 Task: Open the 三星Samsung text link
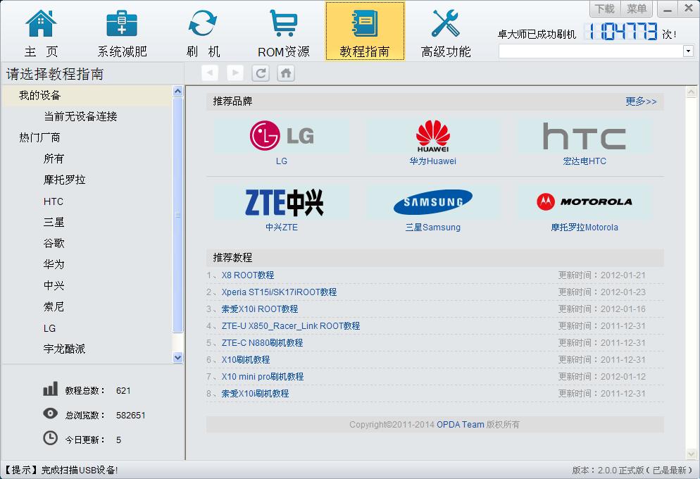coord(433,228)
